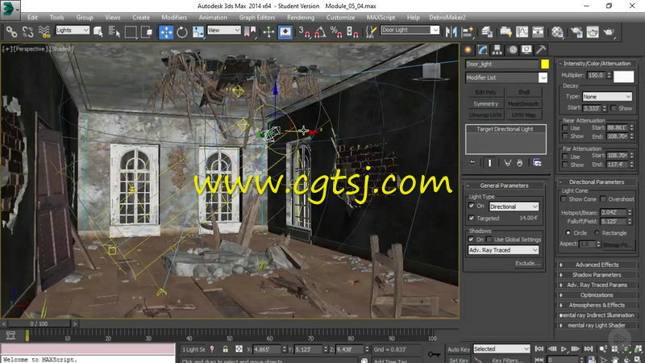
Task: Open the Lights selection filter dropdown
Action: pos(73,30)
